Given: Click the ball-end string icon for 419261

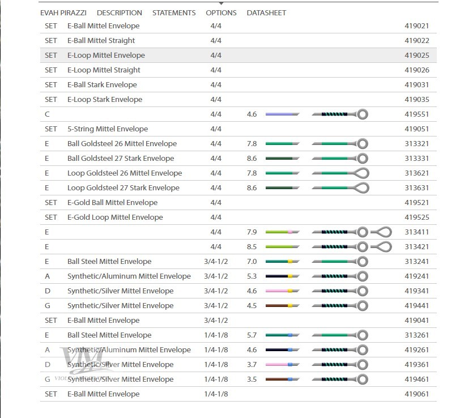Looking at the screenshot, I should click(x=340, y=350).
